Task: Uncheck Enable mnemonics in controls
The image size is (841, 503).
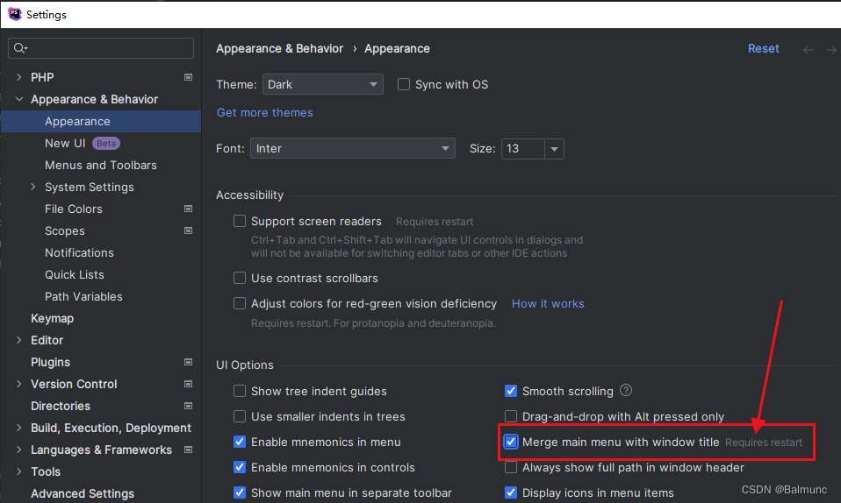Action: click(240, 468)
